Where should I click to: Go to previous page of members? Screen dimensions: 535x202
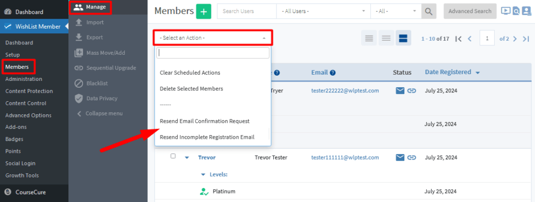(470, 39)
